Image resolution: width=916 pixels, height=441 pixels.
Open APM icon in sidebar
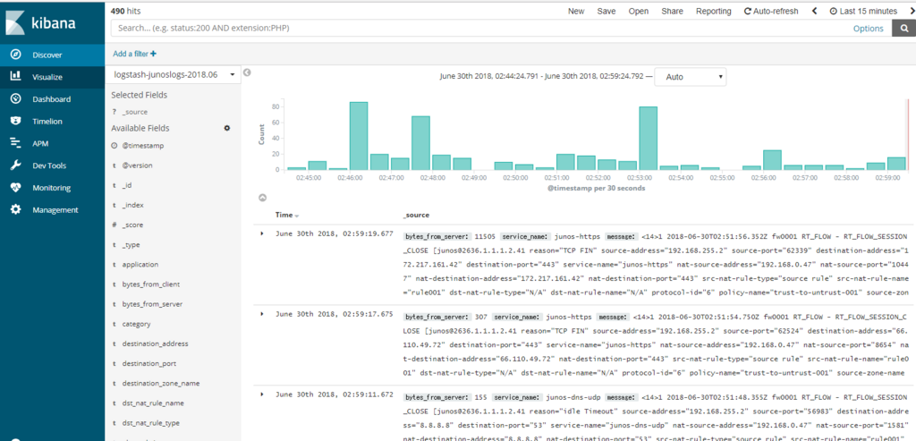(x=16, y=143)
